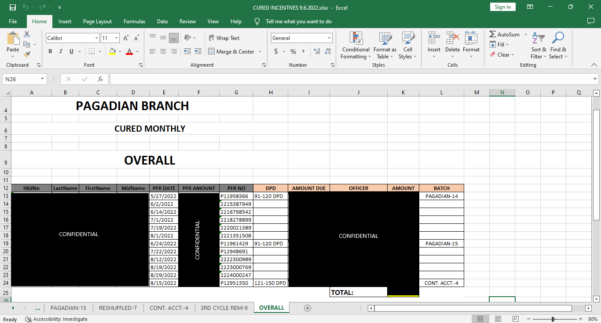The width and height of the screenshot is (601, 323).
Task: Expand the number format dropdown showing General
Action: (x=329, y=38)
